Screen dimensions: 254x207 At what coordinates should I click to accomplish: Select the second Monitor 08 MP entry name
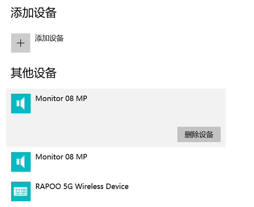click(x=61, y=157)
